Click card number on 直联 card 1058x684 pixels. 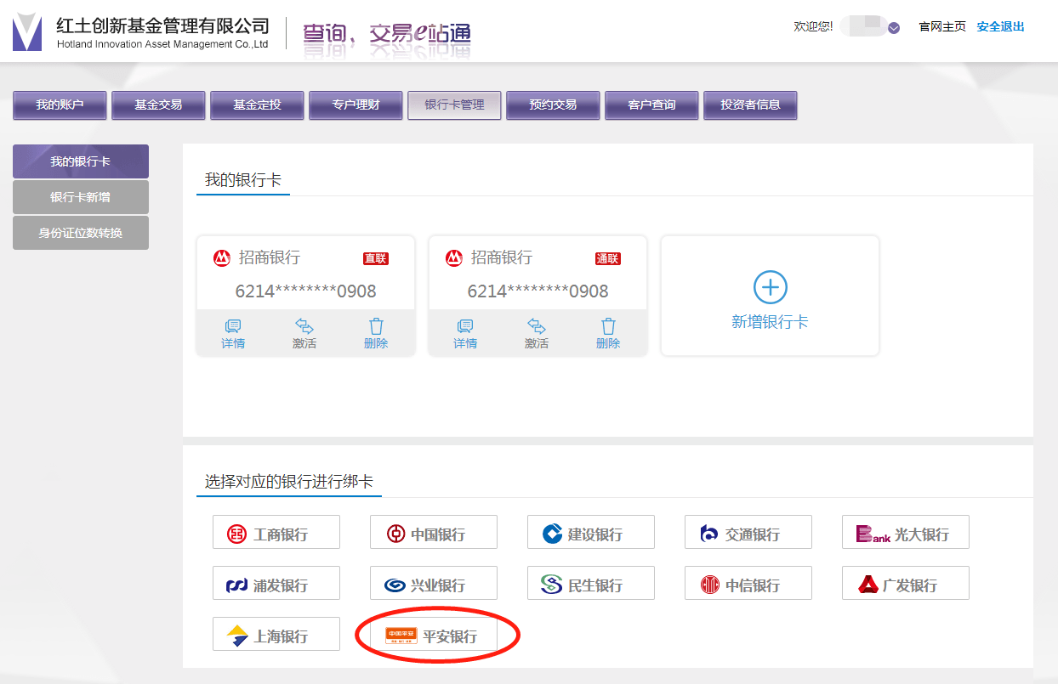tap(305, 291)
